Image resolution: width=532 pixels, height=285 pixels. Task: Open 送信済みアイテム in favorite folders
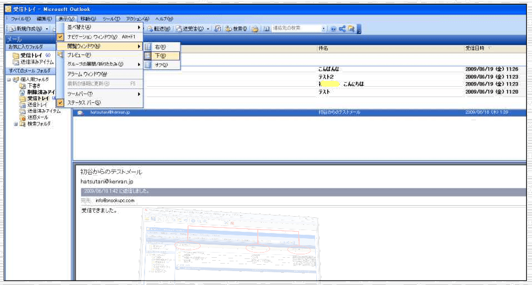tap(34, 62)
